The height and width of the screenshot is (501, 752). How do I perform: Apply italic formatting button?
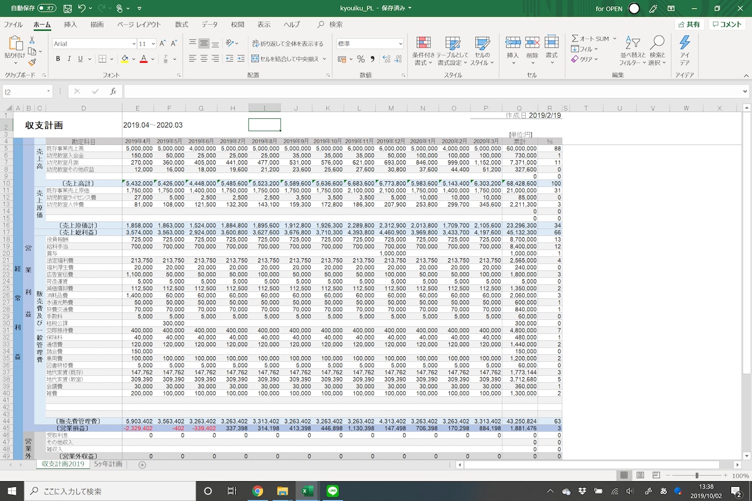(x=70, y=59)
